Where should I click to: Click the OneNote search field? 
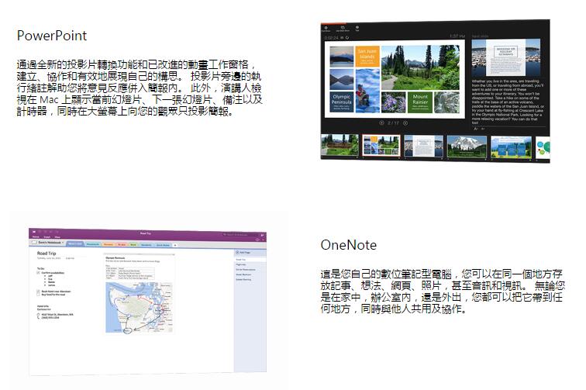(240, 234)
